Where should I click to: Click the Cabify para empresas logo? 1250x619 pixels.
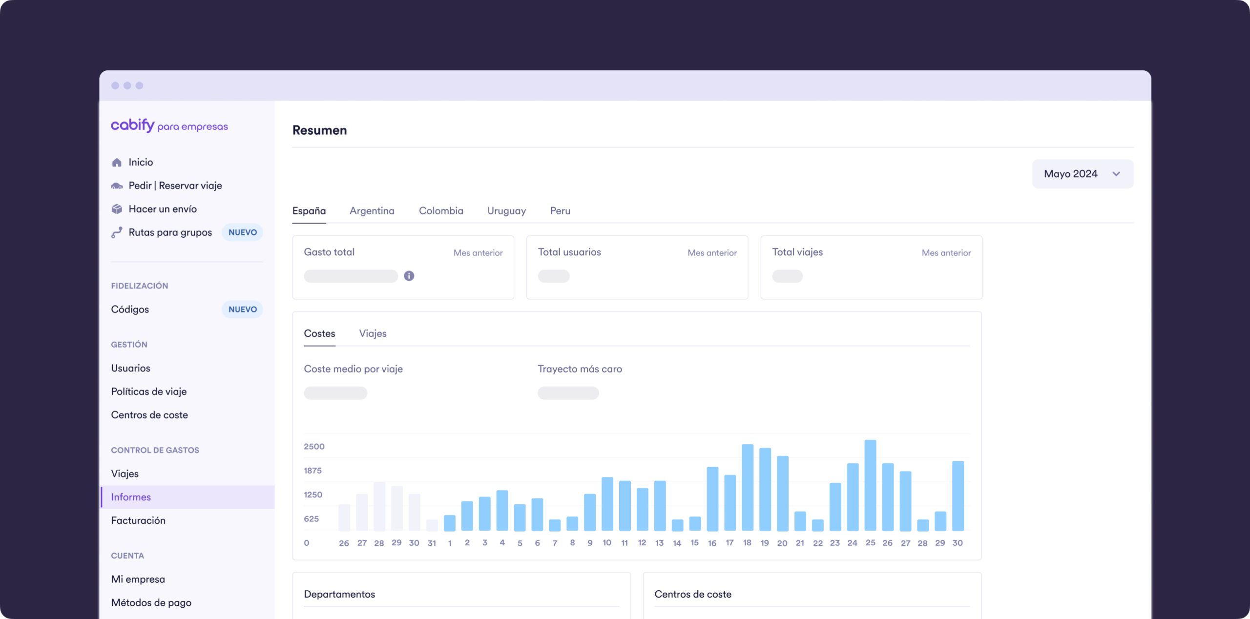pos(169,125)
